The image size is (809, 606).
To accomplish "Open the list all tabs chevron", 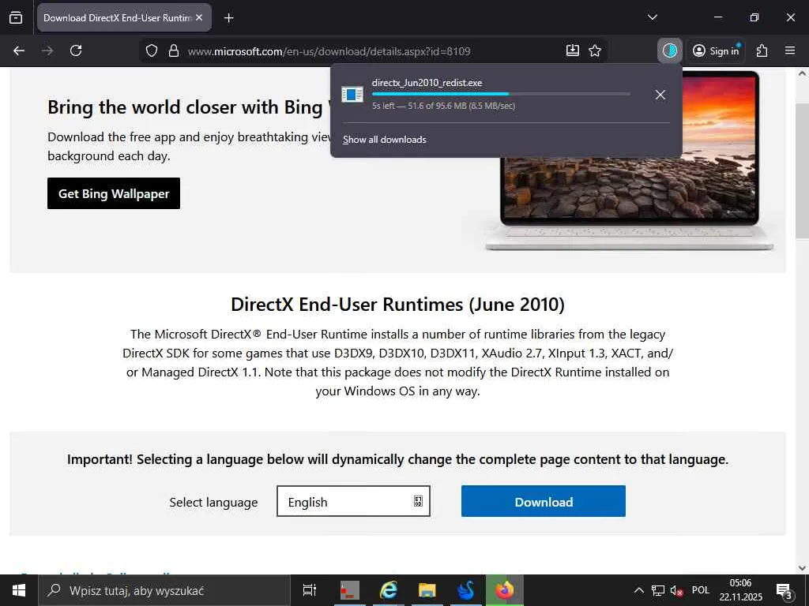I will [x=652, y=17].
